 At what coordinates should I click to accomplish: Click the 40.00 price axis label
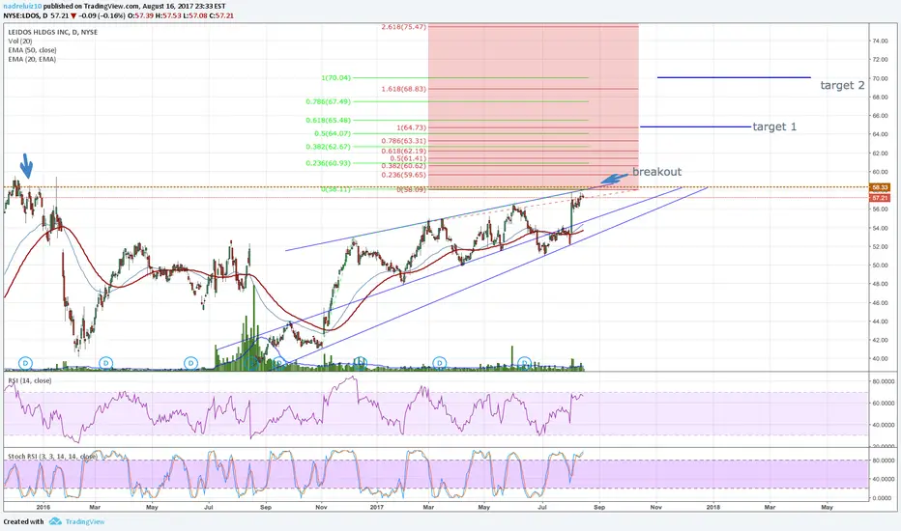[x=881, y=359]
